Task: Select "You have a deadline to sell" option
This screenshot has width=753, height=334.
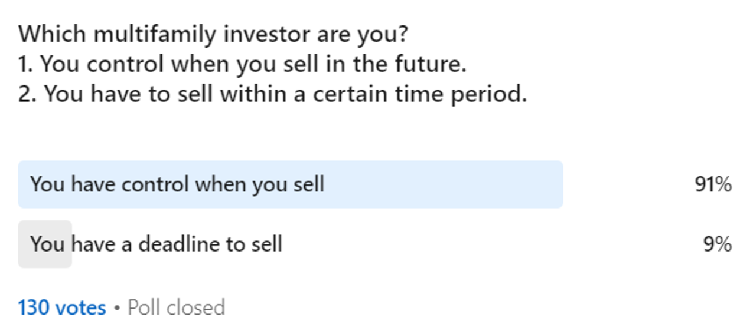Action: [x=157, y=244]
